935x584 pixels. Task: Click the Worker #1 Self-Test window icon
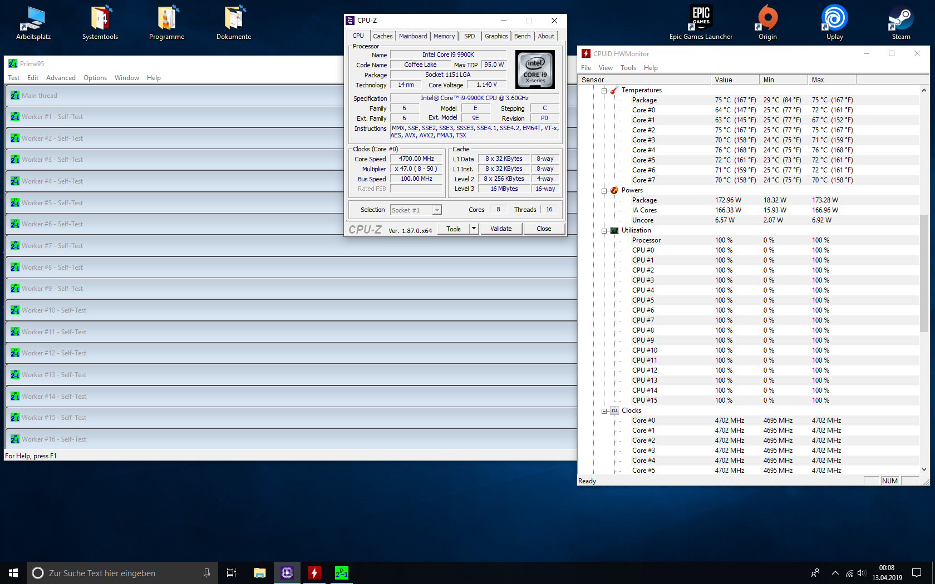15,117
